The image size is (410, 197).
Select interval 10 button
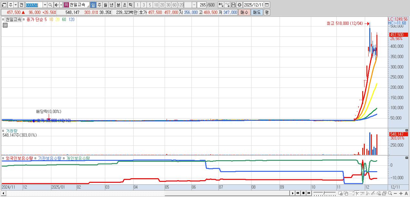click(156, 5)
